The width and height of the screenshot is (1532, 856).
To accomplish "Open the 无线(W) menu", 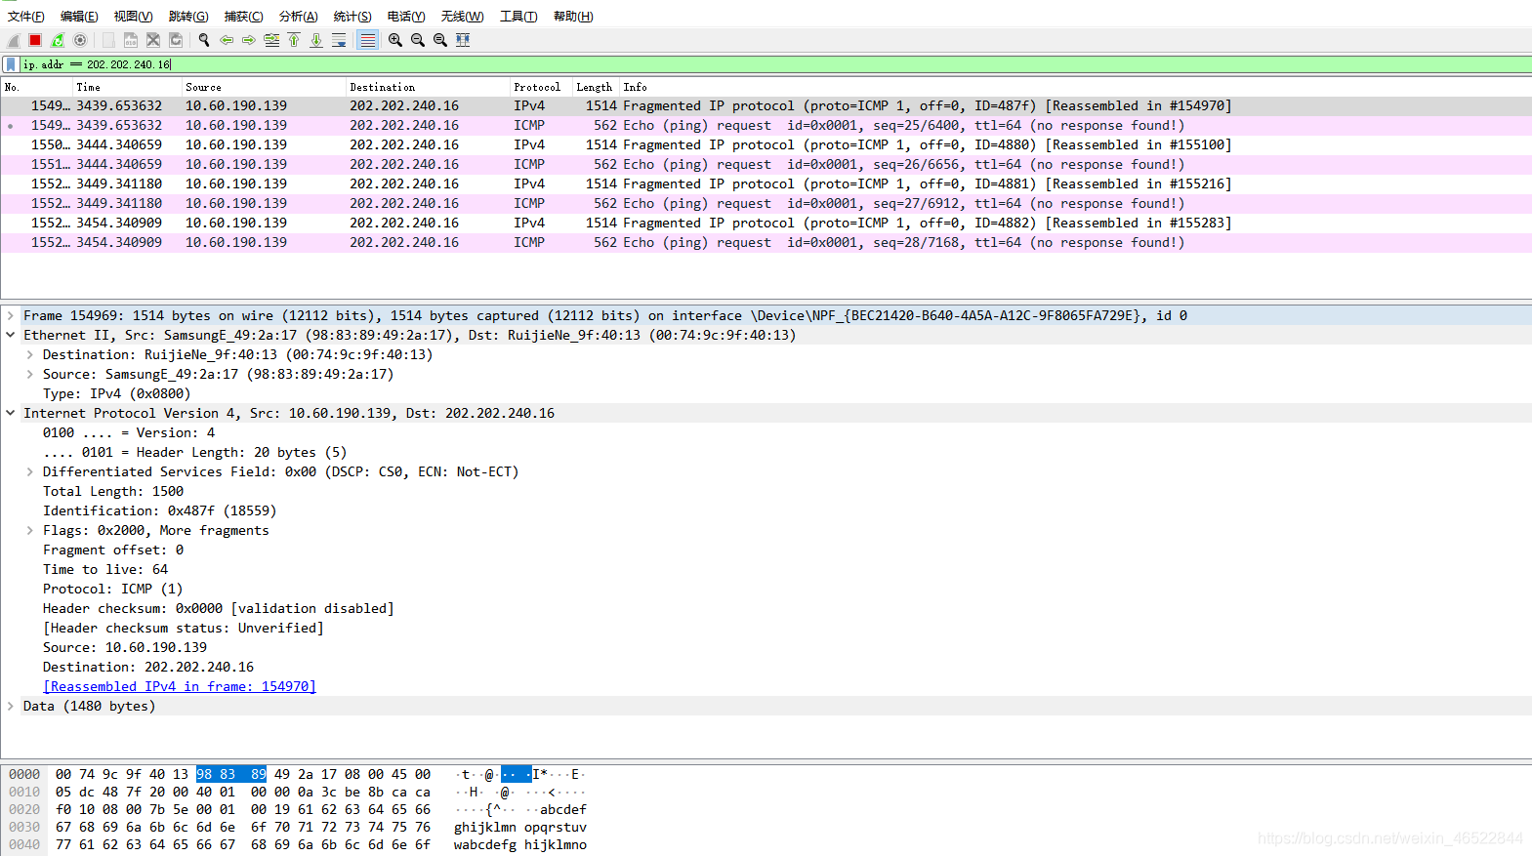I will click(462, 17).
